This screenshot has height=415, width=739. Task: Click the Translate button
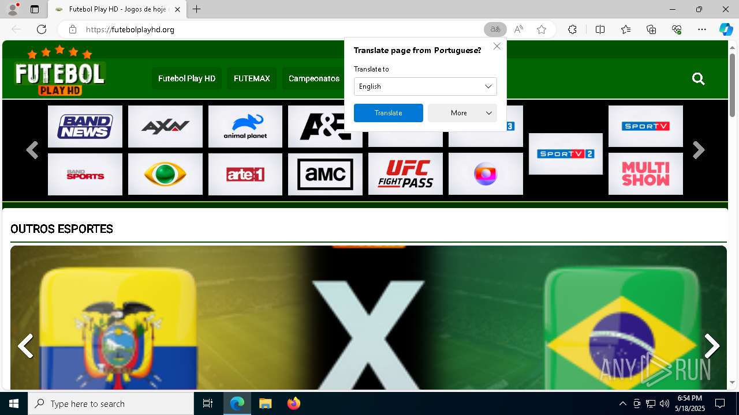(389, 113)
